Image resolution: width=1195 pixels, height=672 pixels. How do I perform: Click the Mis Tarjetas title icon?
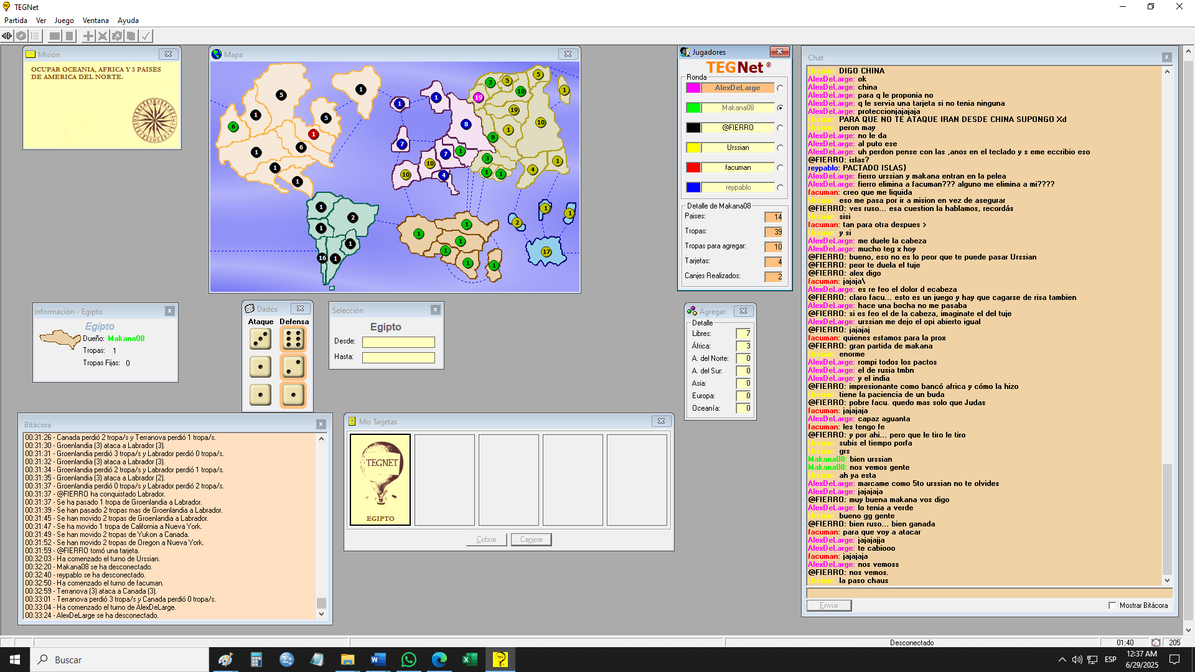[x=352, y=421]
